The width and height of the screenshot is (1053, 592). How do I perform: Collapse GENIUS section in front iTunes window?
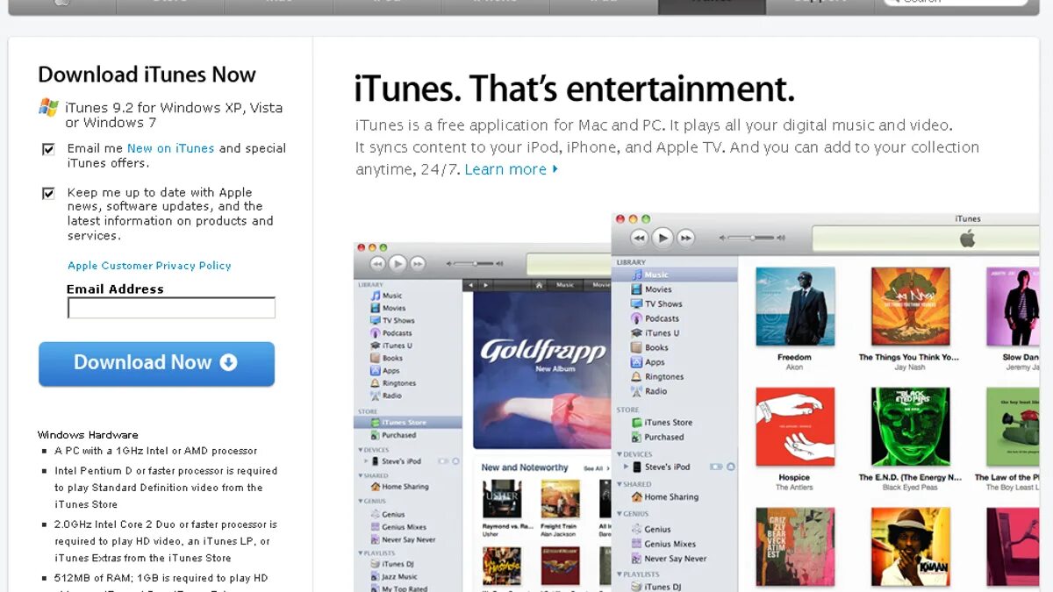click(x=618, y=514)
